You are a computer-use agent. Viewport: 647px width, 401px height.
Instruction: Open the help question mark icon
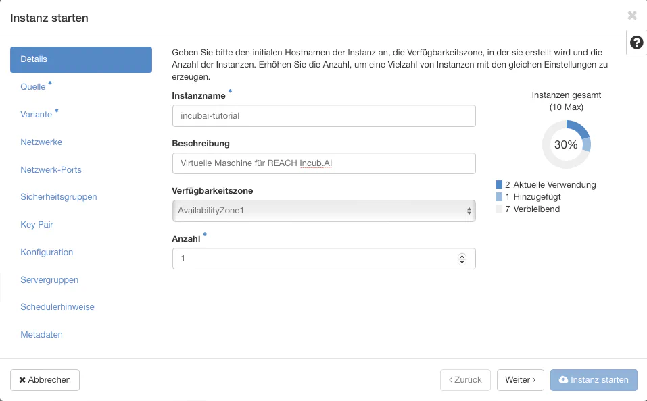tap(636, 43)
